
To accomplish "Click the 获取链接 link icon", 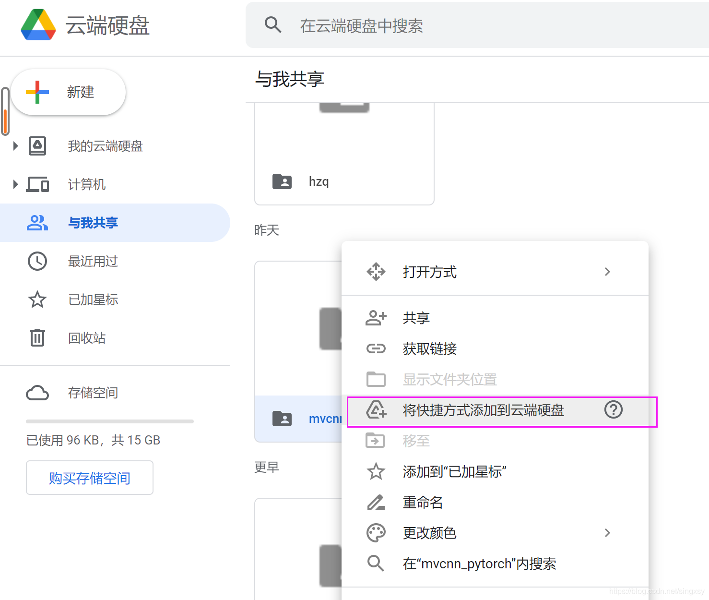I will [376, 348].
